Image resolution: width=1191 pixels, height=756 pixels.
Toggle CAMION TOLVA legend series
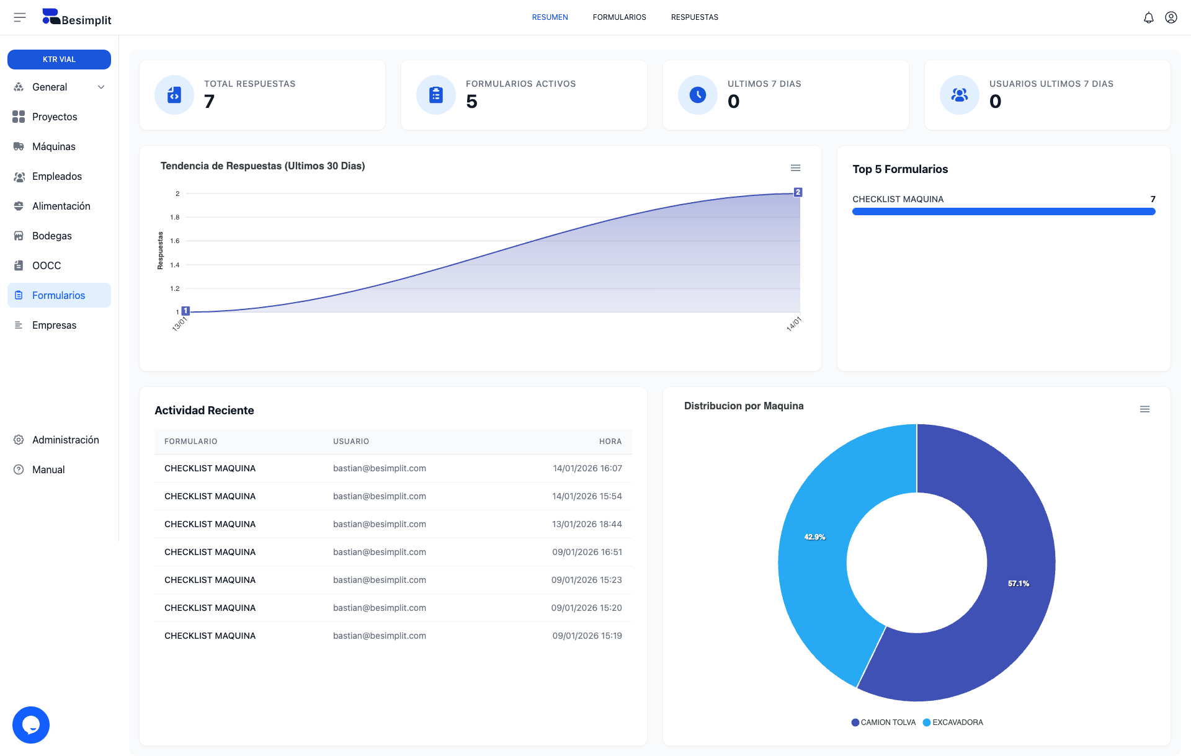[883, 723]
